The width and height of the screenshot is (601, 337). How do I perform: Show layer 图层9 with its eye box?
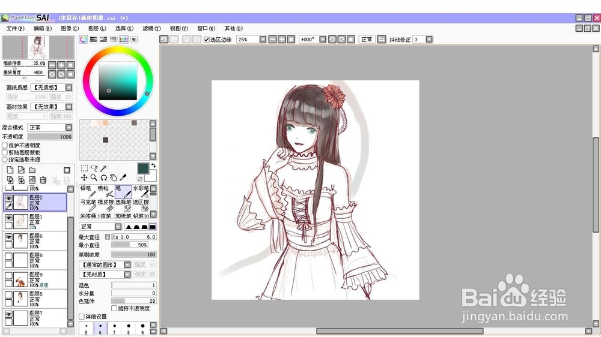[x=8, y=275]
